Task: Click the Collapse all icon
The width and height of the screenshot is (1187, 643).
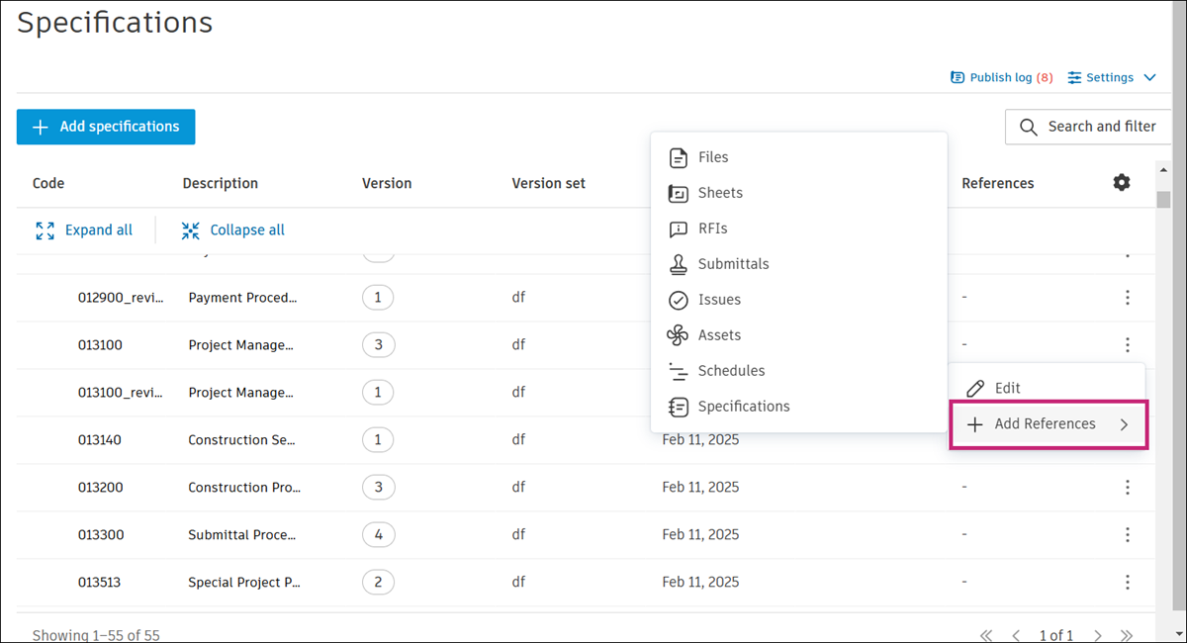Action: [191, 230]
